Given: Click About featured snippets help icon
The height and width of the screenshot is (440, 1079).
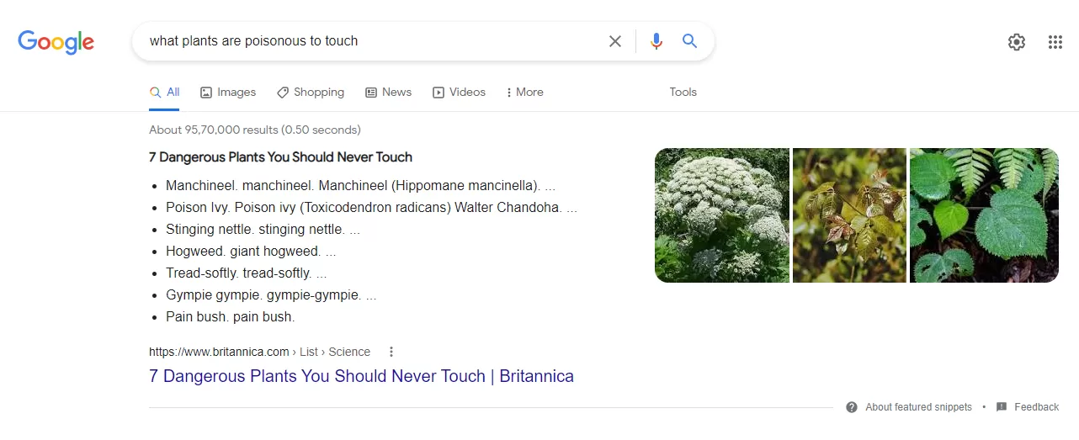Looking at the screenshot, I should click(852, 407).
